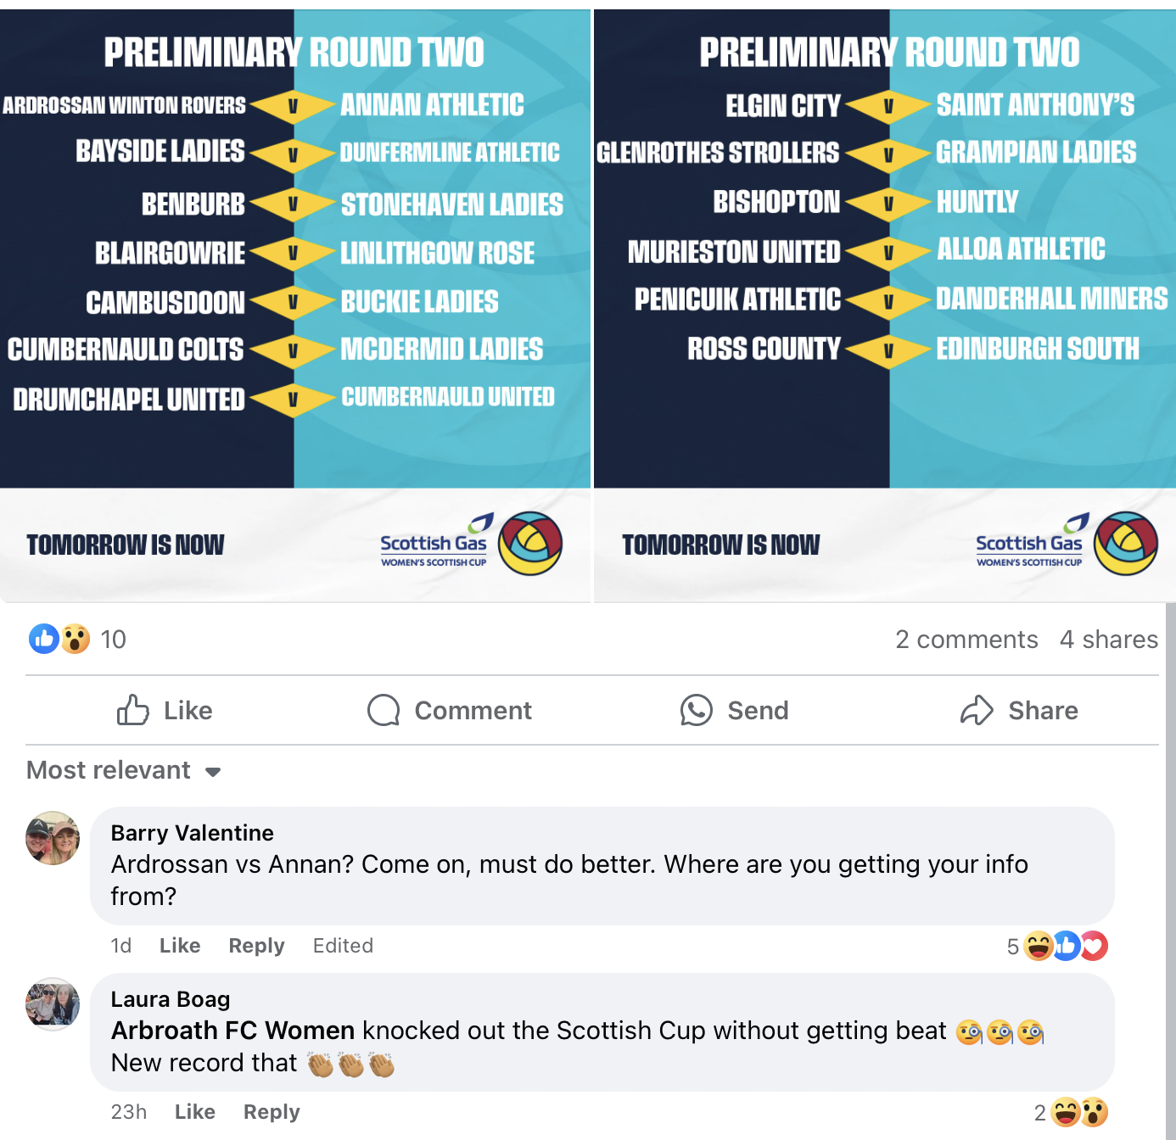
Task: View reactions on Laura Boag's comment
Action: coord(1071,1112)
